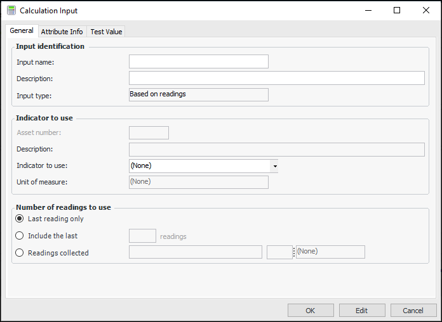
Task: Open the Test Value tab
Action: click(106, 32)
